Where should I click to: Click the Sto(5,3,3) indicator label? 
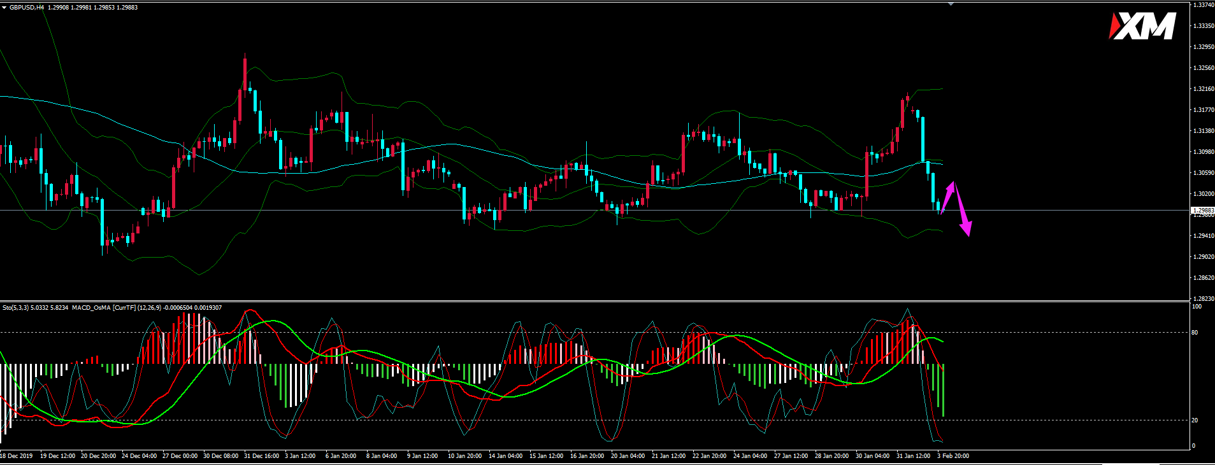click(x=16, y=308)
